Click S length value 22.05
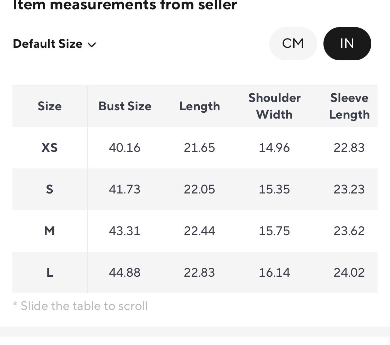Screen dimensions: 390x345 pyautogui.click(x=199, y=189)
